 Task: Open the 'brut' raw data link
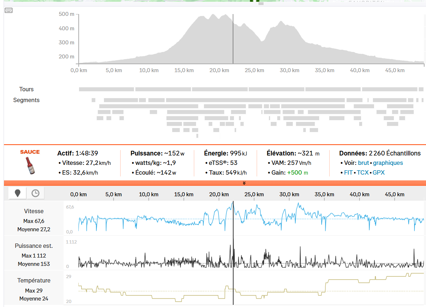(364, 163)
